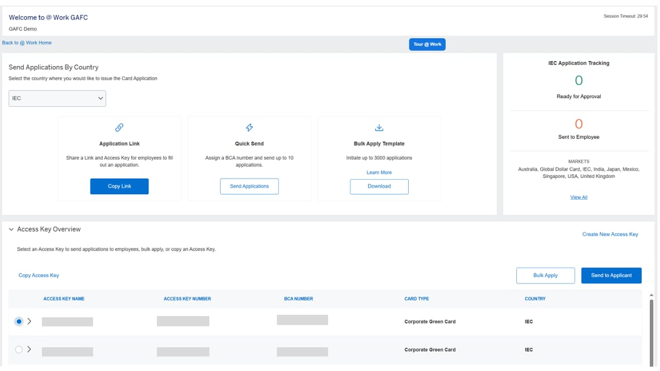The height and width of the screenshot is (371, 660).
Task: Click the Copy Link button
Action: (119, 186)
